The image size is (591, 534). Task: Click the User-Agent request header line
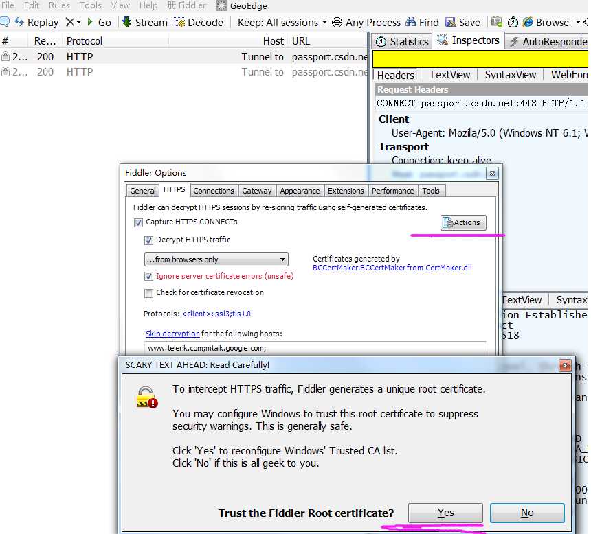[489, 133]
